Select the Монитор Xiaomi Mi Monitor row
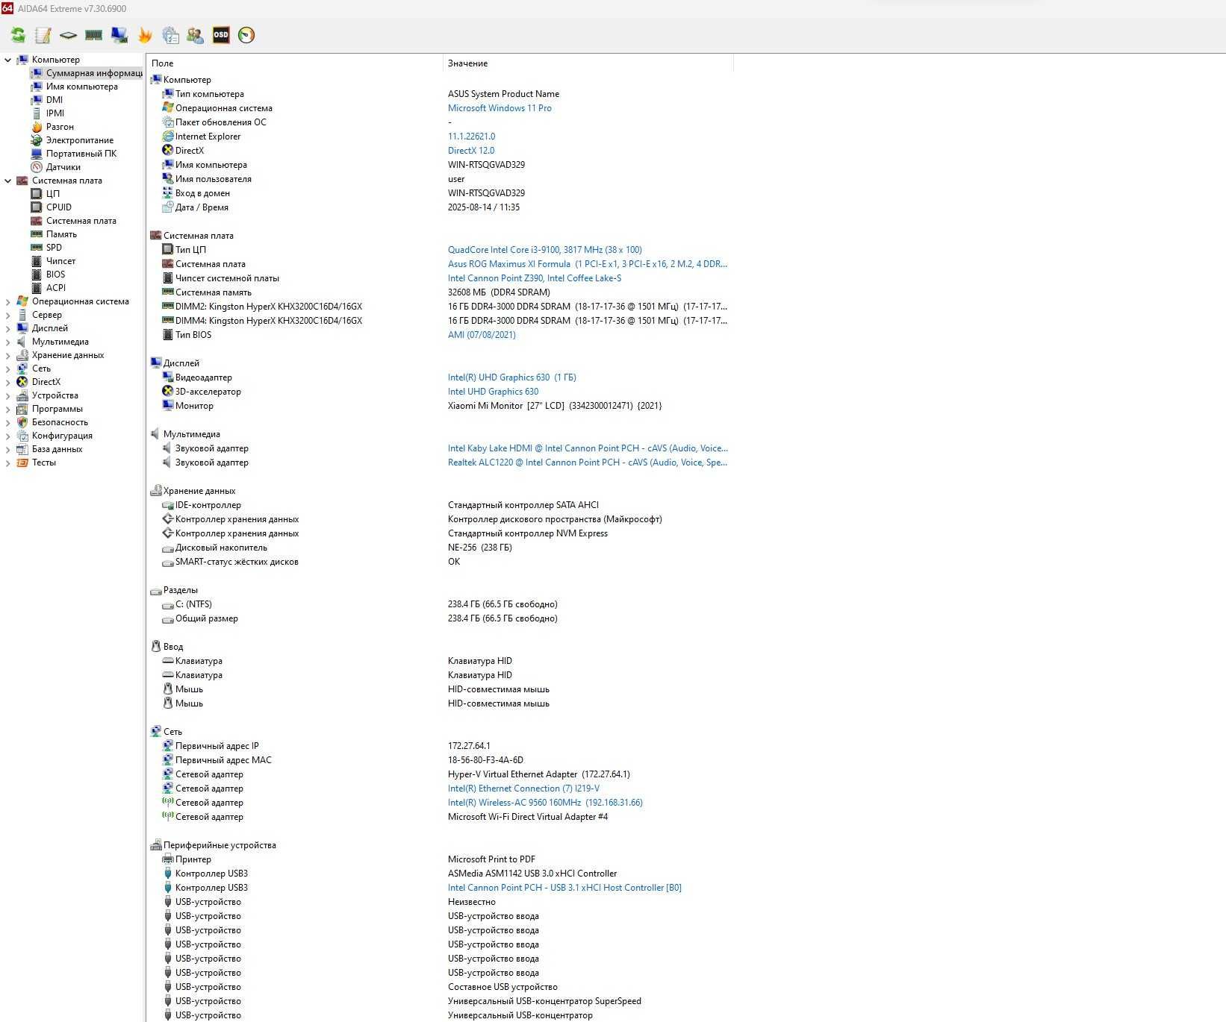The width and height of the screenshot is (1226, 1022). point(441,406)
